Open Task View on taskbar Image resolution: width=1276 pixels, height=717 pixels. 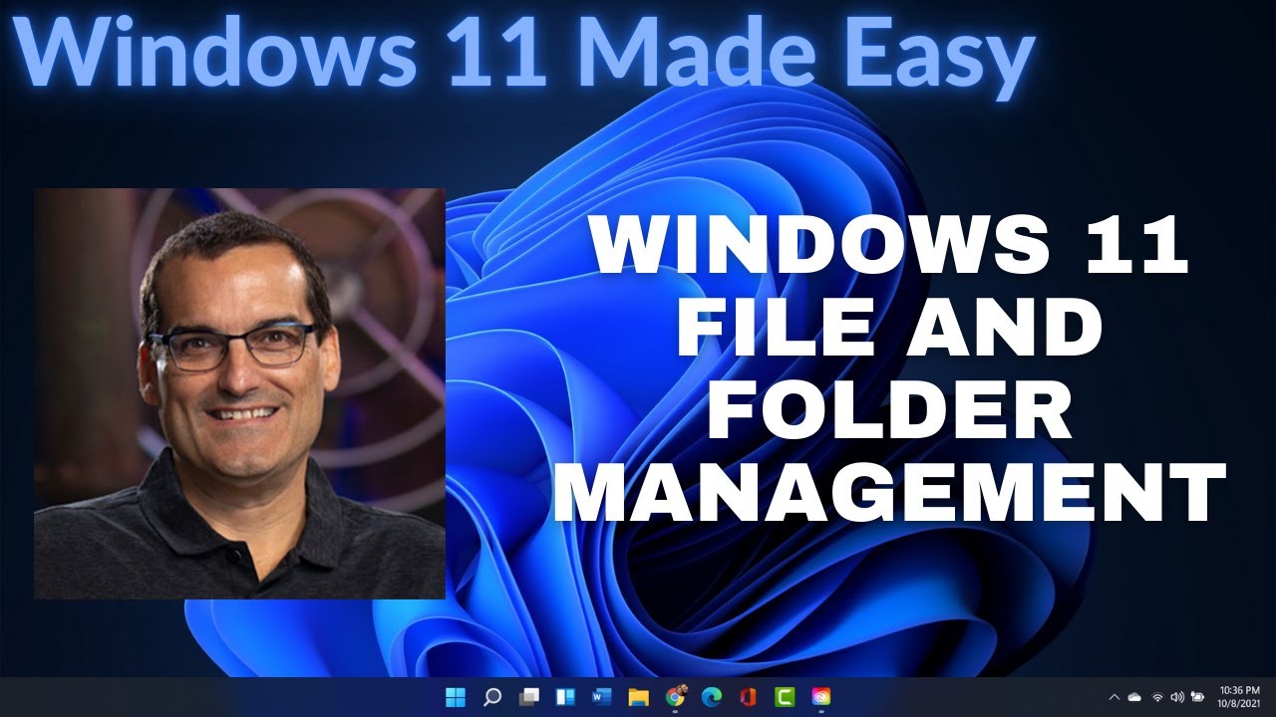click(529, 696)
